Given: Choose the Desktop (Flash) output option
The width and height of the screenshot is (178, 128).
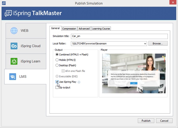Looking at the screenshot, I should pyautogui.click(x=57, y=65).
